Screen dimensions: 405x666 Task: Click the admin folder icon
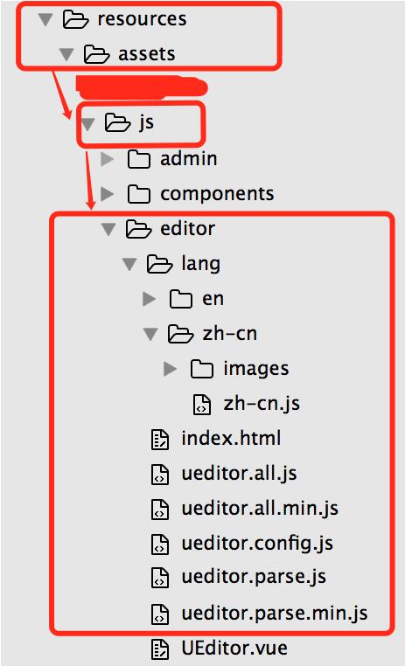[139, 159]
